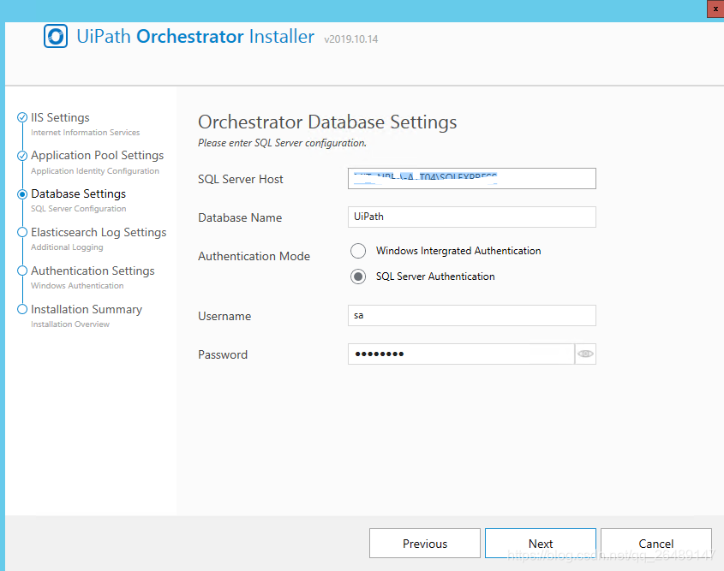
Task: Click the Password label
Action: point(223,354)
